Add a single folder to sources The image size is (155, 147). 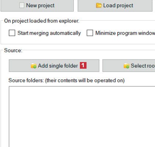click(54, 66)
